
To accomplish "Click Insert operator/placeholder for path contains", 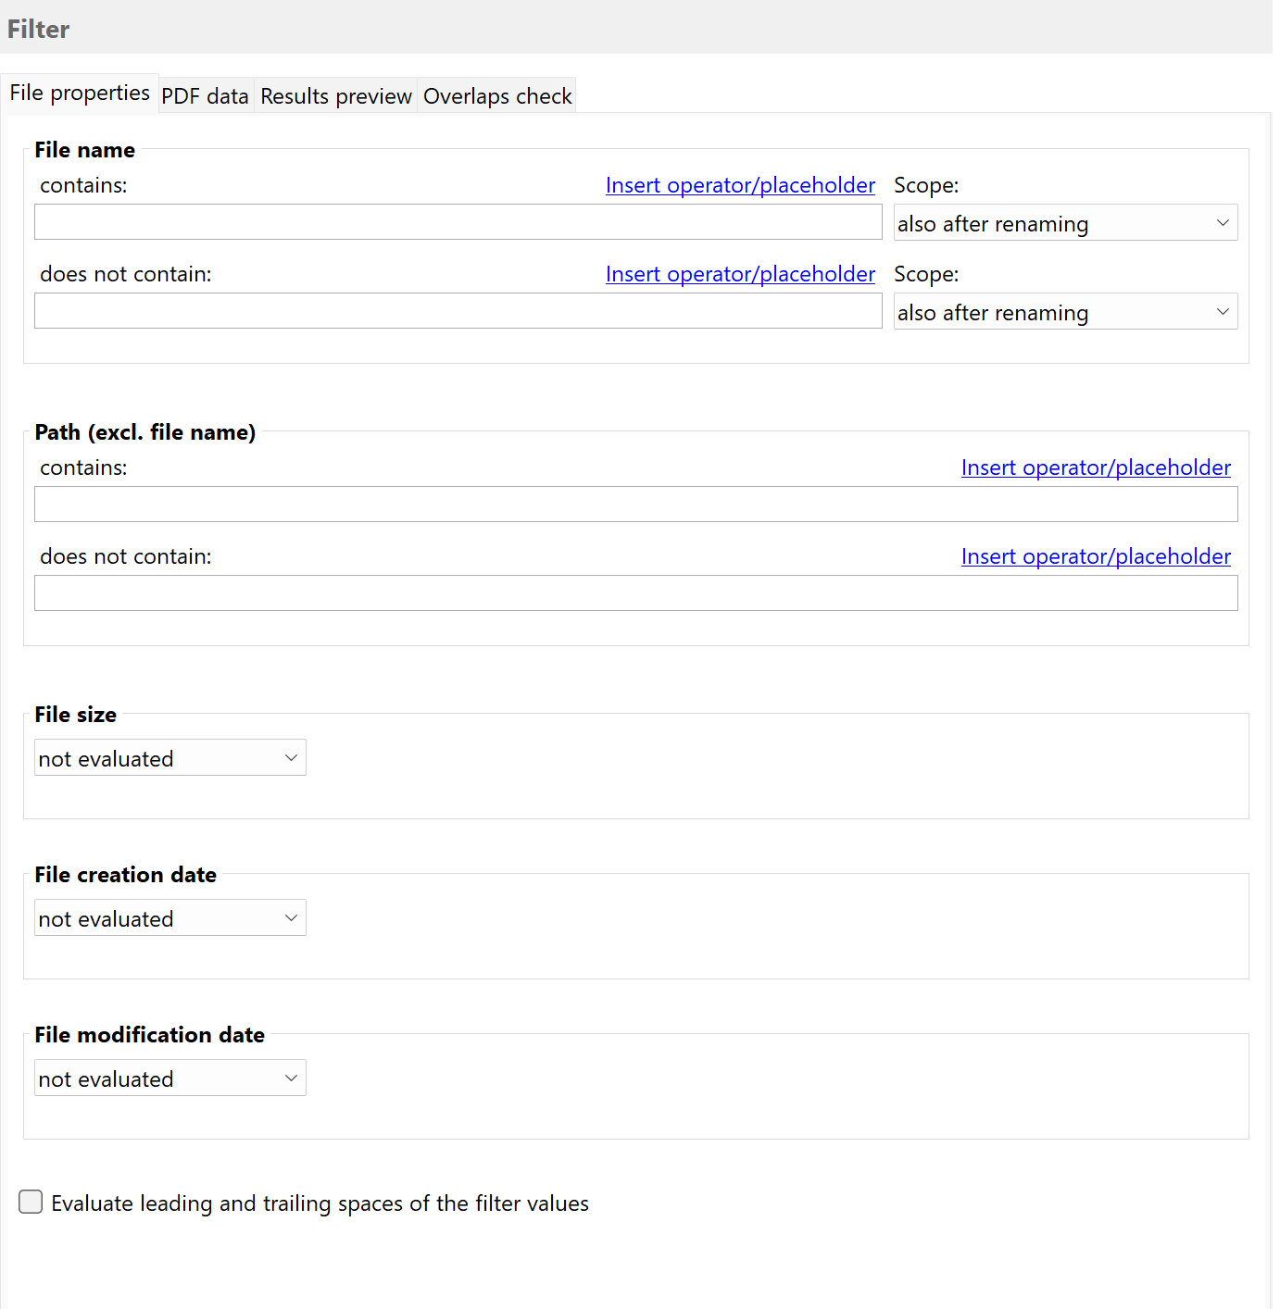I will (1096, 467).
